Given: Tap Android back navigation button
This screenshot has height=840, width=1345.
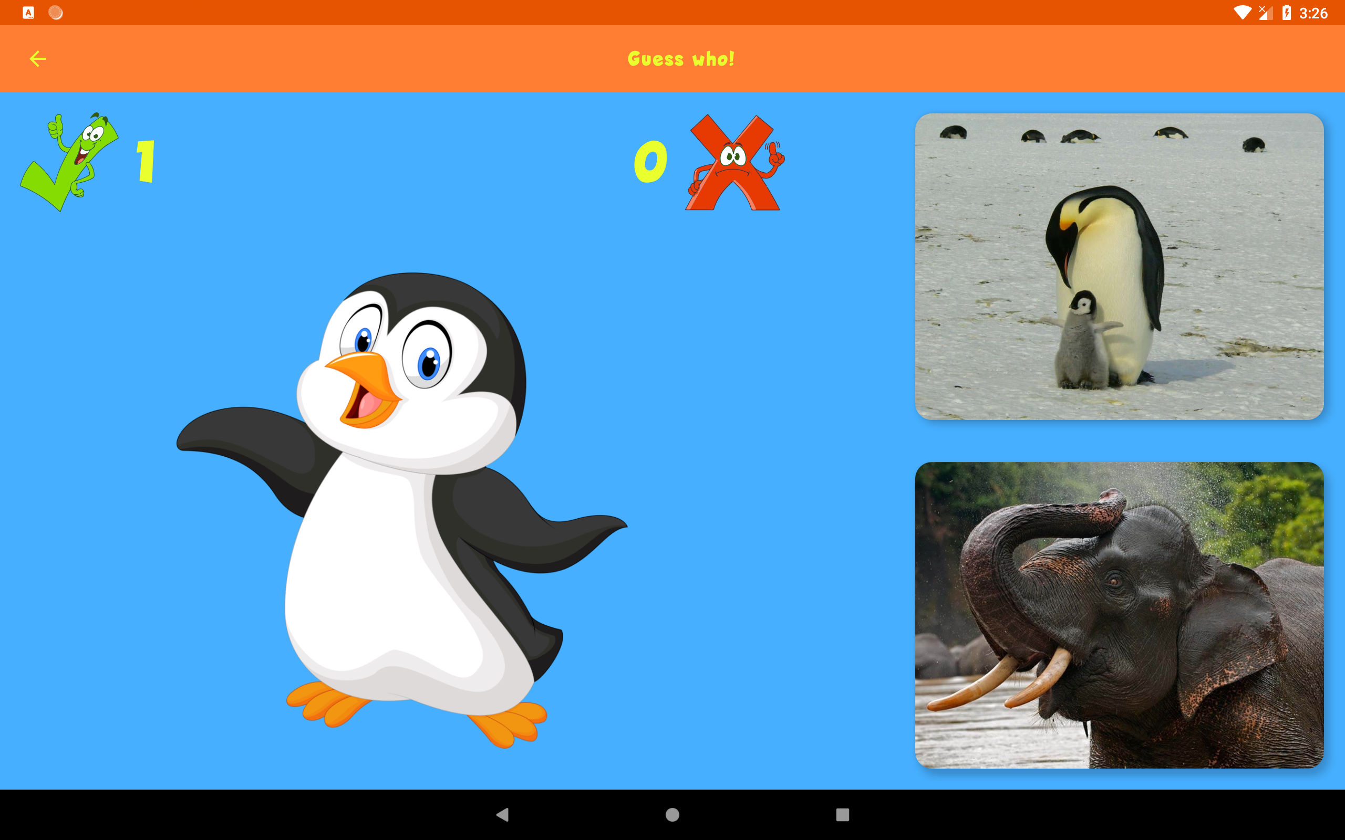Looking at the screenshot, I should (502, 814).
